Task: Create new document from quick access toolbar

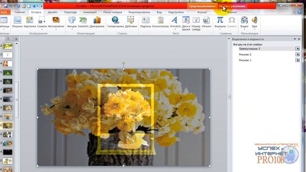Action: tap(29, 6)
